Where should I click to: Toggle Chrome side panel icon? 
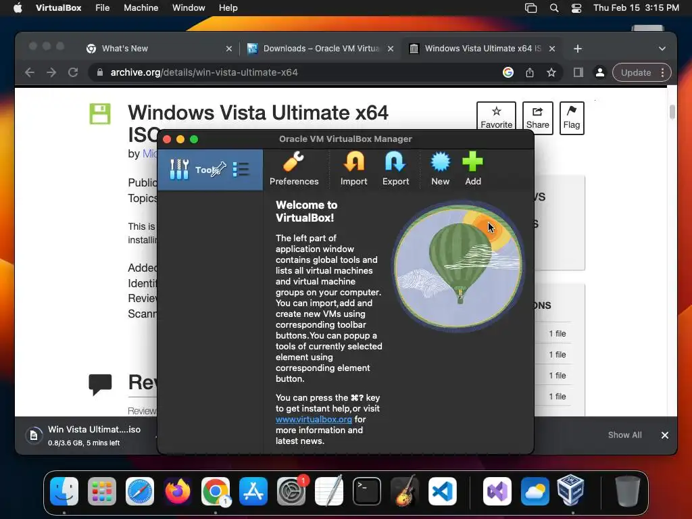click(x=578, y=72)
